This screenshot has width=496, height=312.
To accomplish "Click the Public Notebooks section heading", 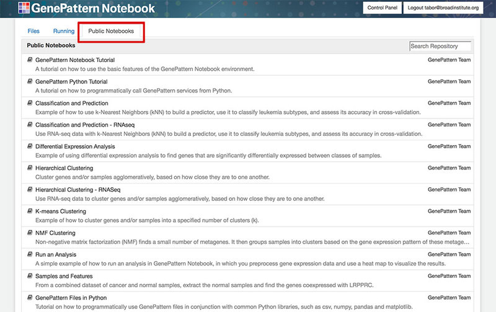I will 51,45.
